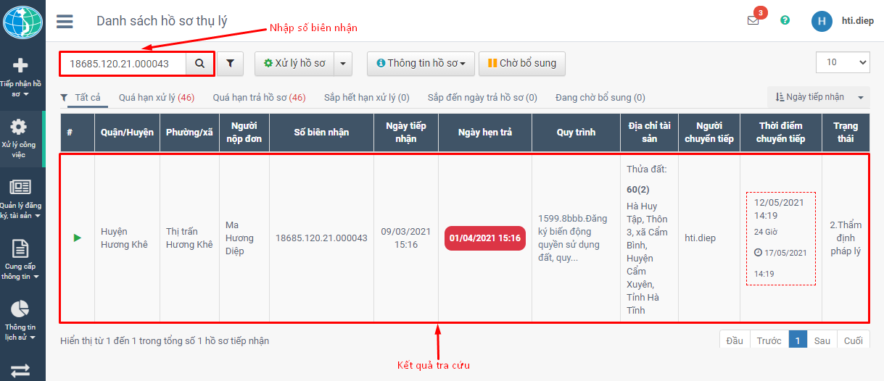
Task: Click the receipt number search field
Action: click(x=123, y=64)
